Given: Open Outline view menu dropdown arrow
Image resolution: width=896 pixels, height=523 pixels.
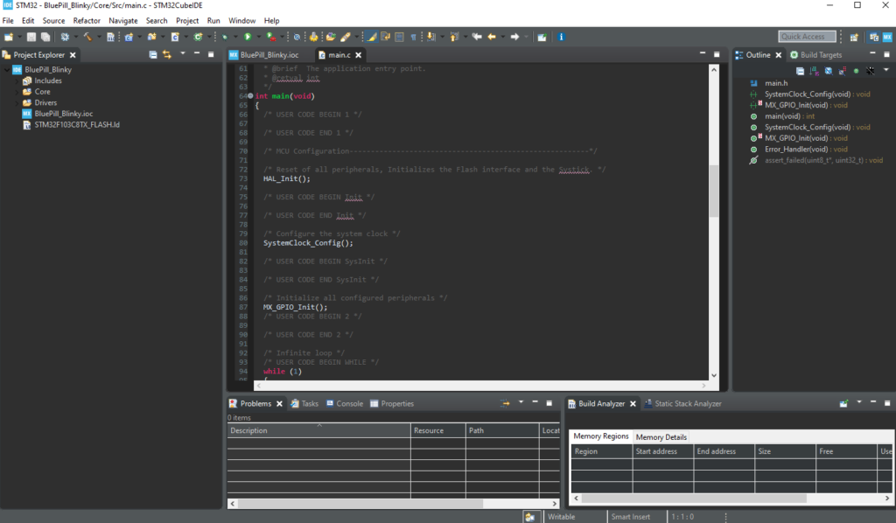Looking at the screenshot, I should [886, 70].
